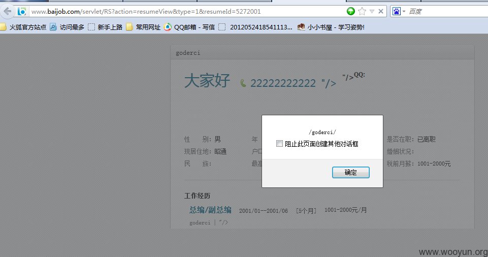Click the QQ: label
Screen dimensions: 488x257
tap(360, 75)
